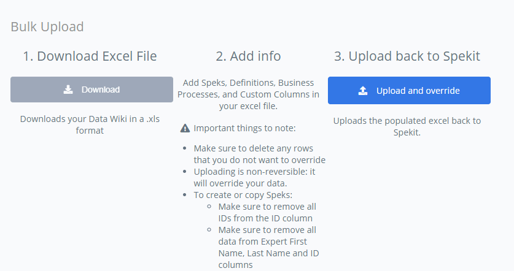Click the 'delete any rows' bullet
Screen dimensions: 514x271
(x=259, y=154)
